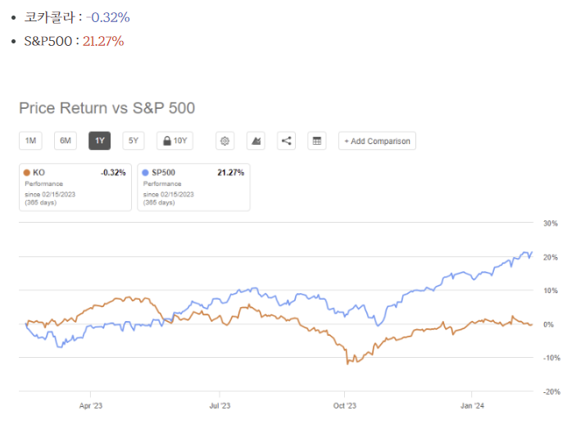Click the Jul '23 axis label
576x434 pixels.
click(220, 405)
